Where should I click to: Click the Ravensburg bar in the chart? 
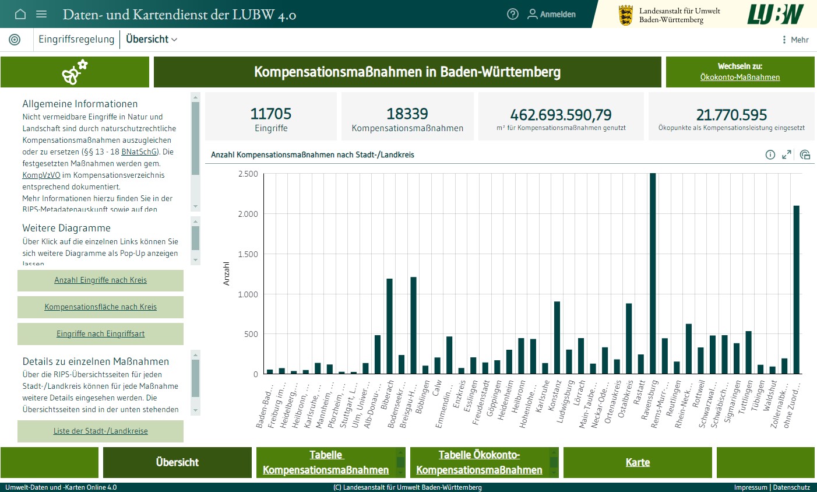coord(653,274)
